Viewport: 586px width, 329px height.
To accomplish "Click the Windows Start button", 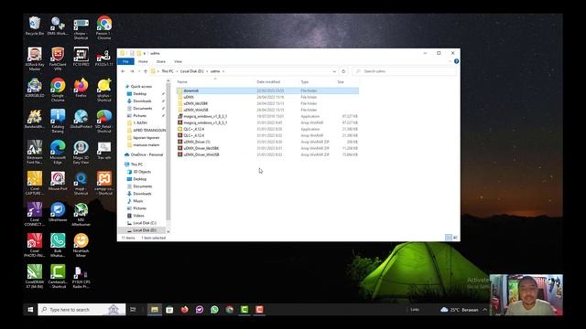I will coord(30,309).
